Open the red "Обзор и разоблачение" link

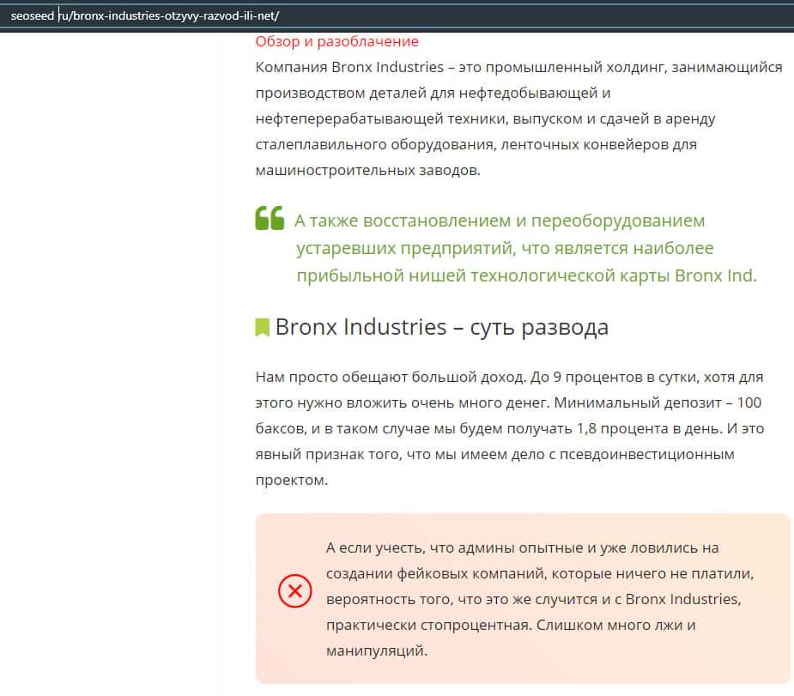tap(336, 41)
